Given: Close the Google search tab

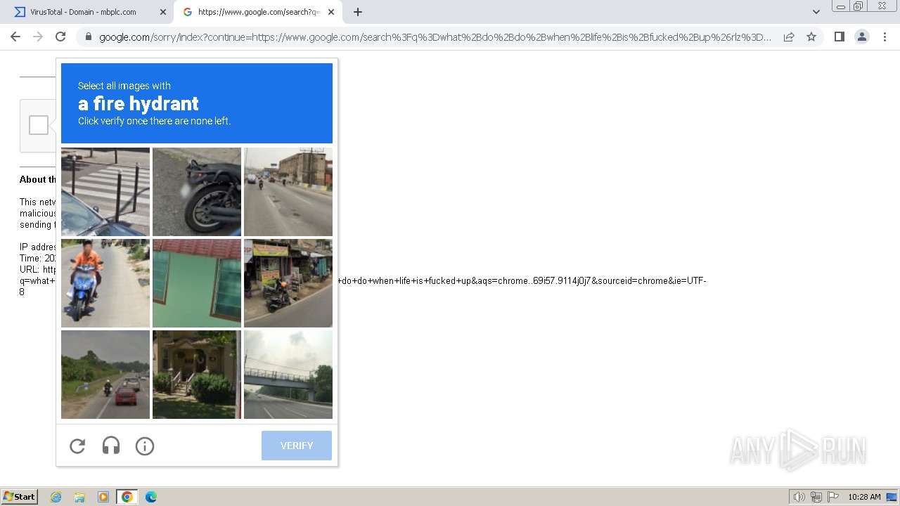Looking at the screenshot, I should click(331, 12).
